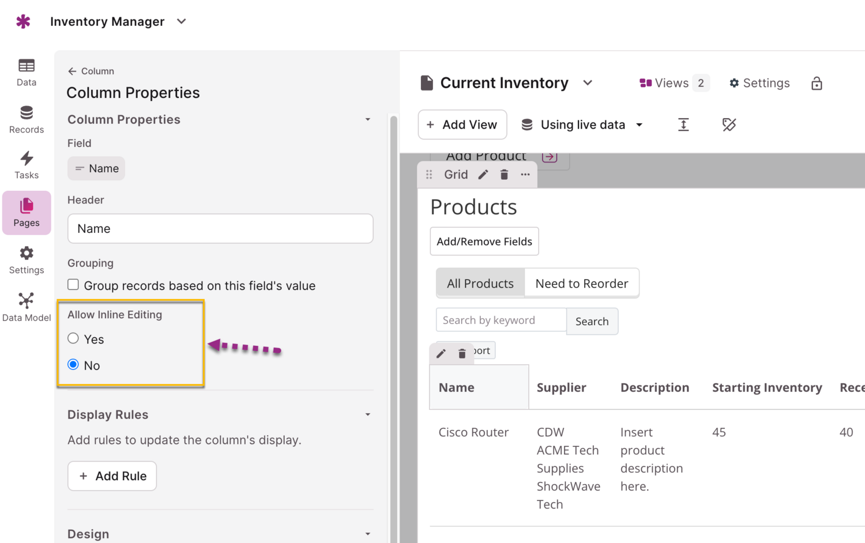Click the Search by keyword field
This screenshot has height=543, width=865.
pos(501,320)
